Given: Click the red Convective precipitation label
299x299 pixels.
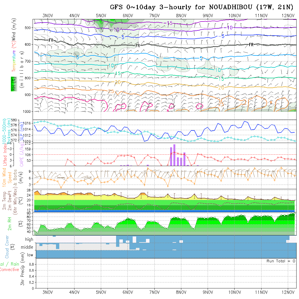Looking at the screenshot, I should 10,270.
